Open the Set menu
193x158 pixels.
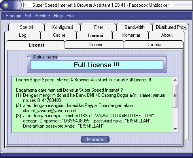pos(28,16)
